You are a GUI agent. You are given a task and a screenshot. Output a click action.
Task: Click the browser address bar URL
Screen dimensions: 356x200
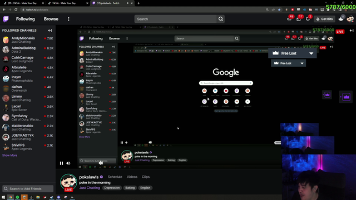[37, 9]
